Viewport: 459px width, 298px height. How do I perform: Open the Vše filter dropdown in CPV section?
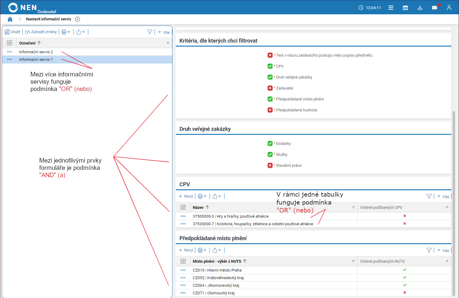443,197
